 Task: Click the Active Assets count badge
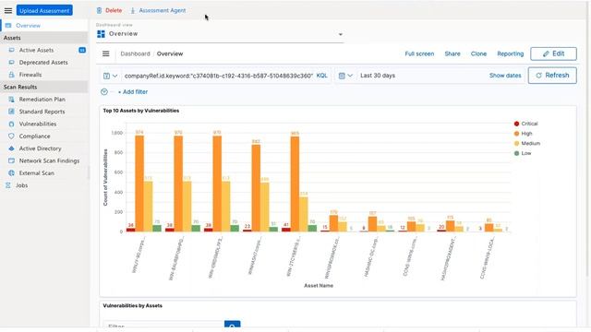pyautogui.click(x=82, y=50)
